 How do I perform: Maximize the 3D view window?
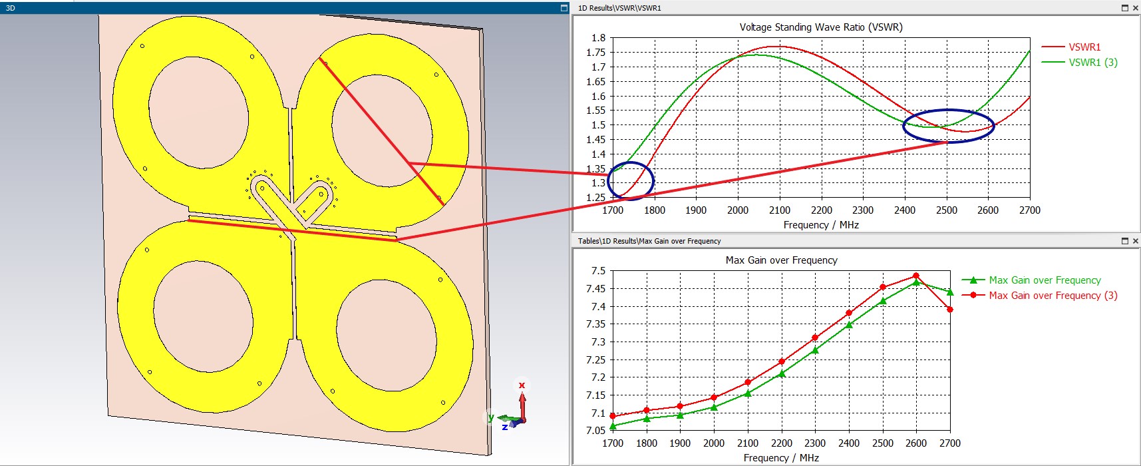[564, 8]
